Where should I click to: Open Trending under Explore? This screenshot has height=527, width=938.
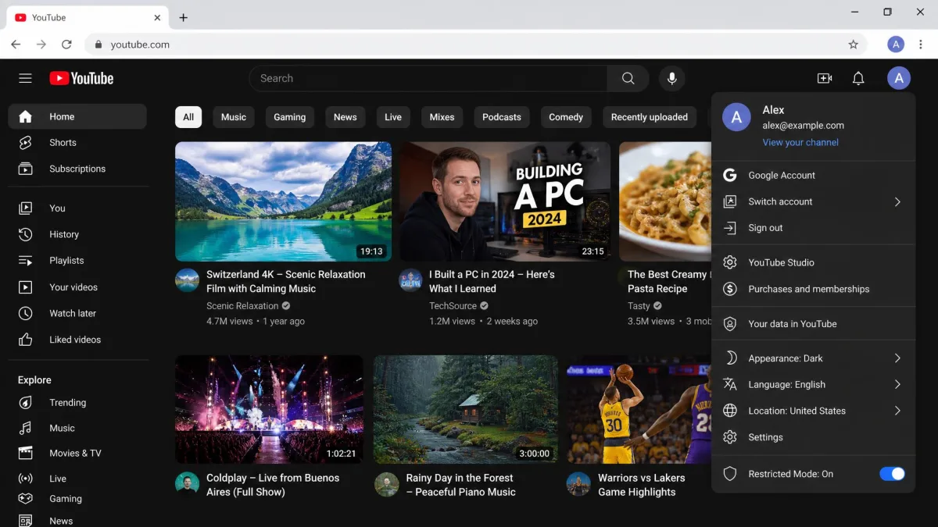(x=77, y=403)
